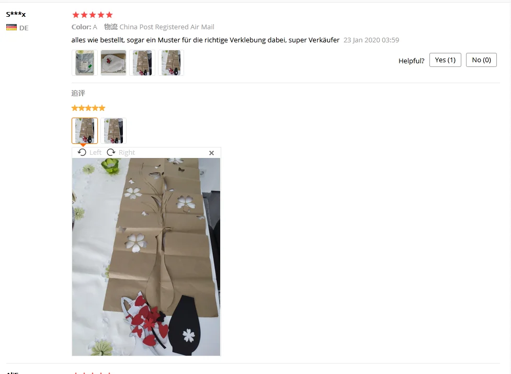
Task: Click the Right rotate label
Action: pos(127,152)
